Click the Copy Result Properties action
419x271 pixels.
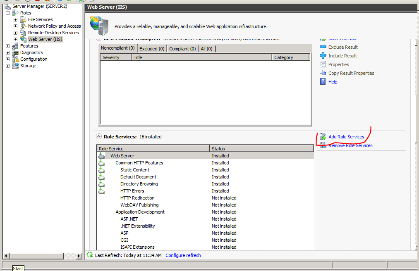tap(351, 73)
